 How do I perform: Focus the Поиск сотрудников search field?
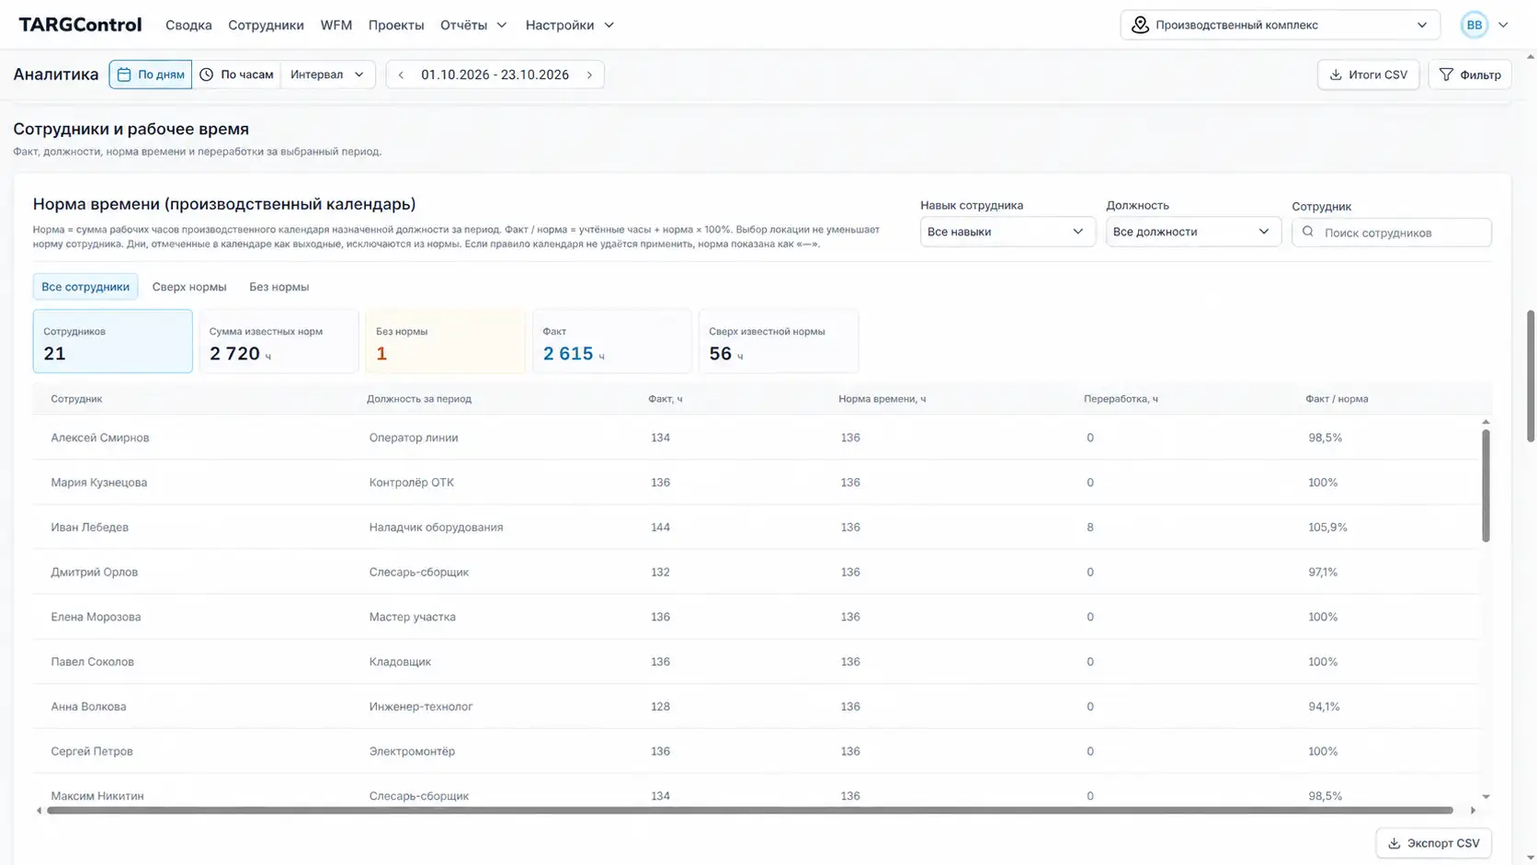1392,233
